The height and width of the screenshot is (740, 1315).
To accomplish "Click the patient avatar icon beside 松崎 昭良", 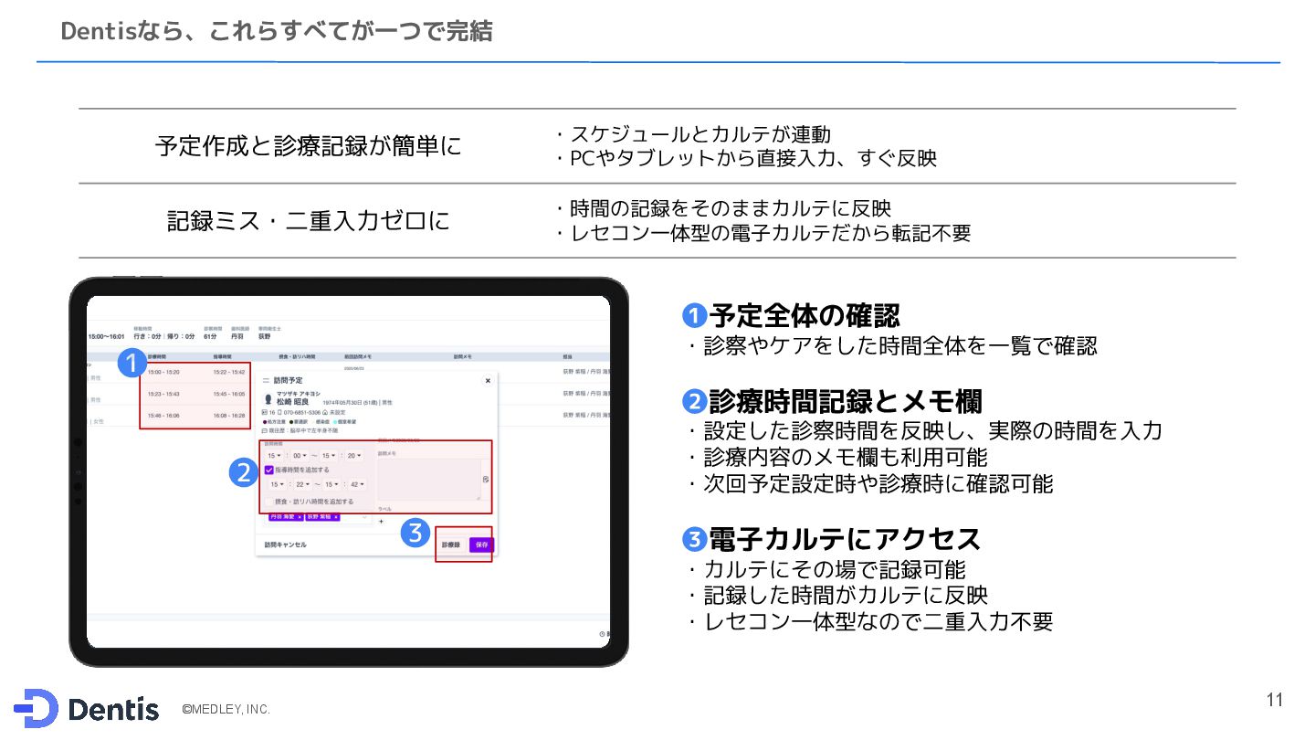I will [268, 399].
